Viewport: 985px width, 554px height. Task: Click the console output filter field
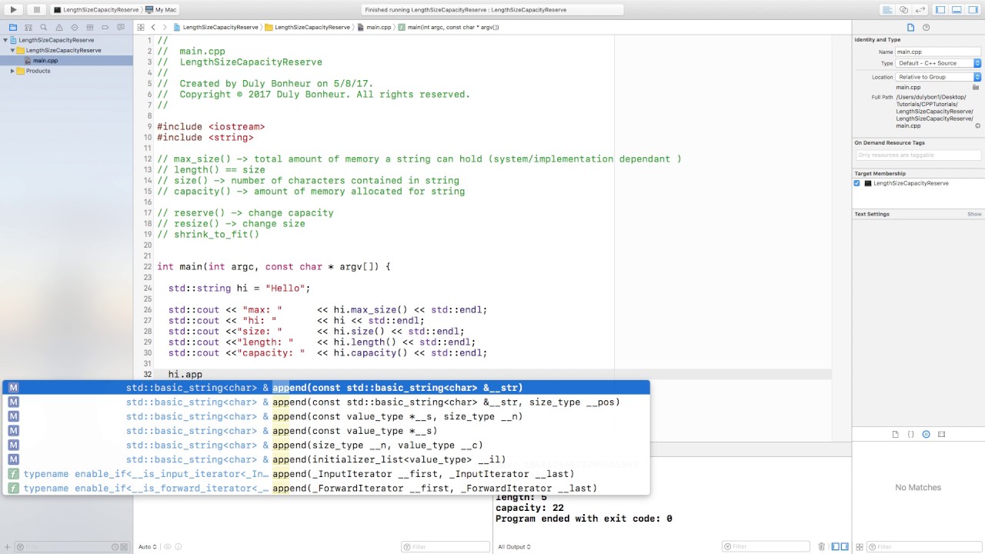pos(766,547)
